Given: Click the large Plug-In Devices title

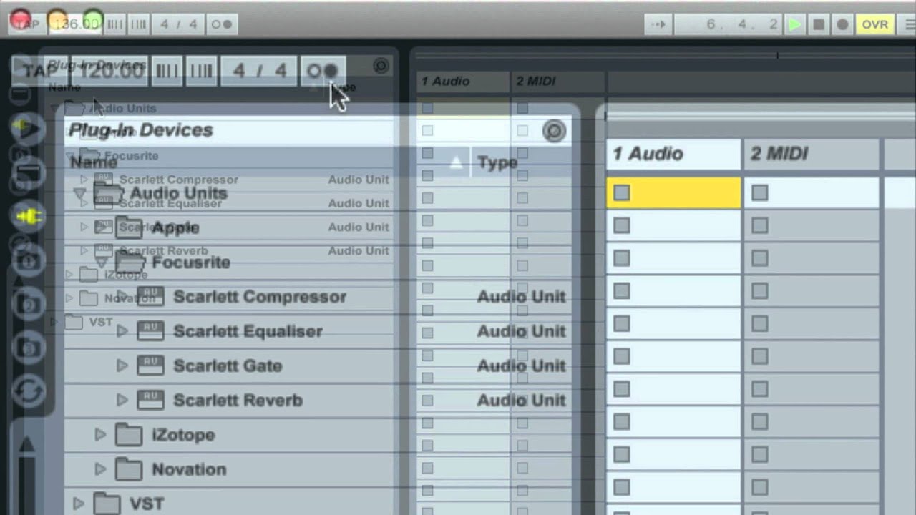Looking at the screenshot, I should tap(141, 130).
